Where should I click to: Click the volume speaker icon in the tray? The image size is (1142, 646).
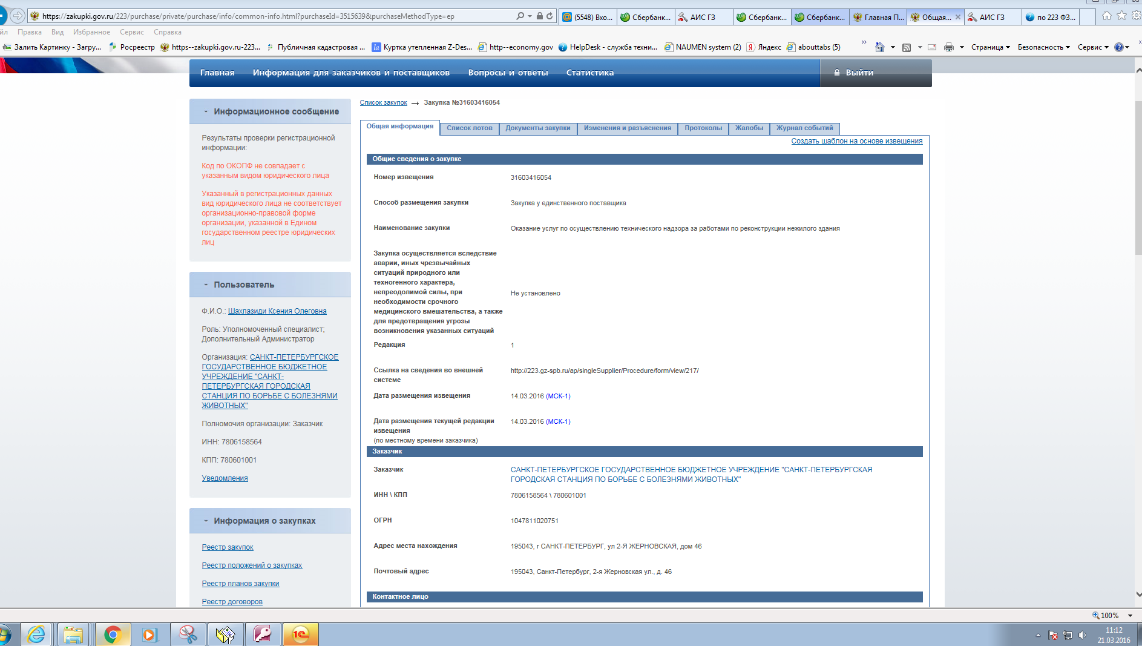pyautogui.click(x=1082, y=635)
